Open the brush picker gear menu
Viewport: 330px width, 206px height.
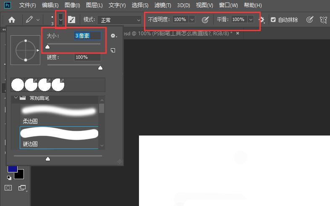point(114,36)
